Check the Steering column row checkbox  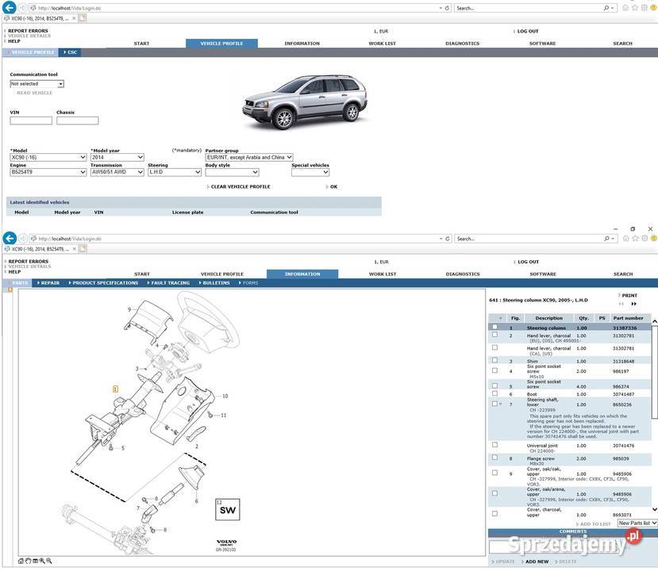pos(494,327)
